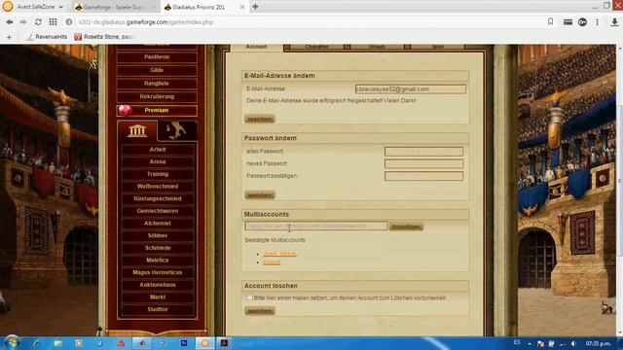Select the Account settings tab
The height and width of the screenshot is (350, 623).
point(256,47)
